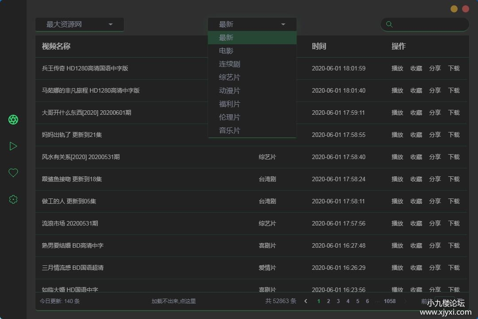478x319 pixels.
Task: Open the play triangle icon in sidebar
Action: tap(13, 146)
